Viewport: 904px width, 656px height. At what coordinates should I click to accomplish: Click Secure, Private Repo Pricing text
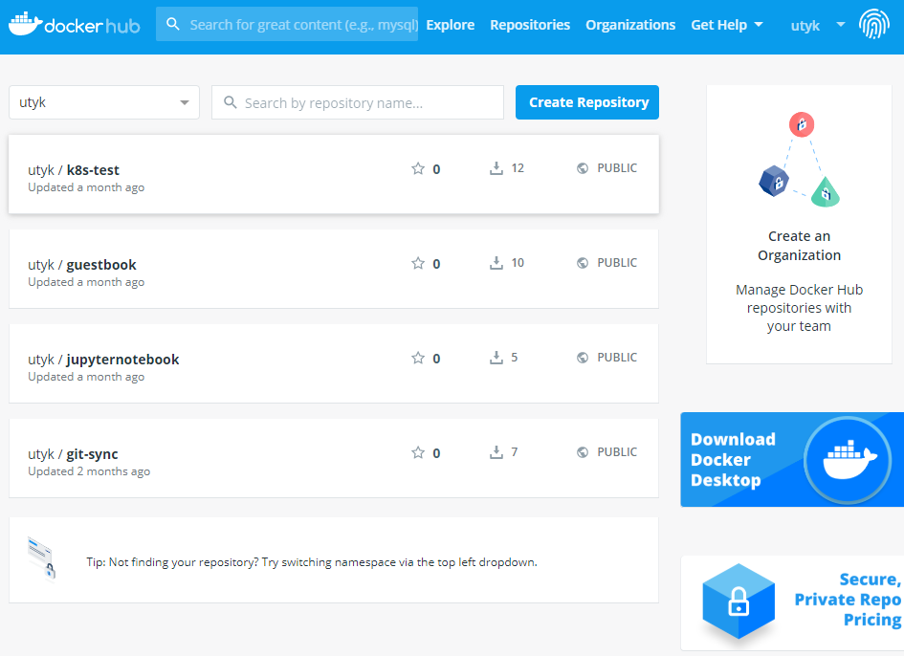[x=848, y=599]
